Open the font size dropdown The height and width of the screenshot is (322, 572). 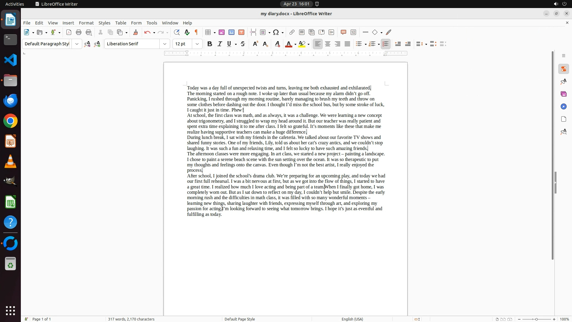(x=197, y=44)
